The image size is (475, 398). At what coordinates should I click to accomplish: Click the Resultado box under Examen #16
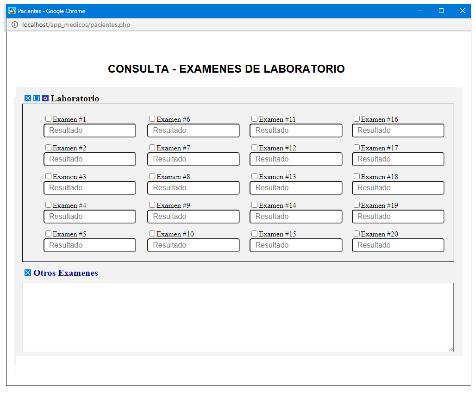398,130
